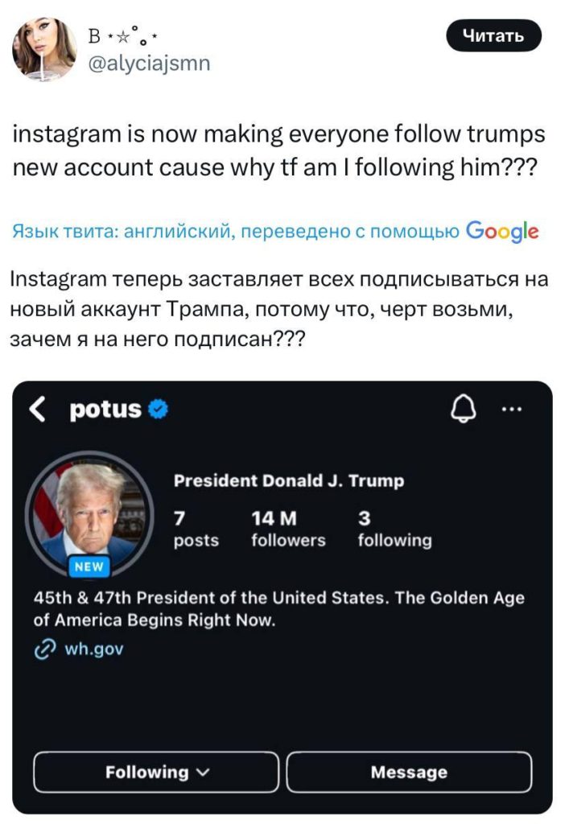Screen dimensions: 565x824
Task: Click the potus username header
Action: click(x=105, y=410)
